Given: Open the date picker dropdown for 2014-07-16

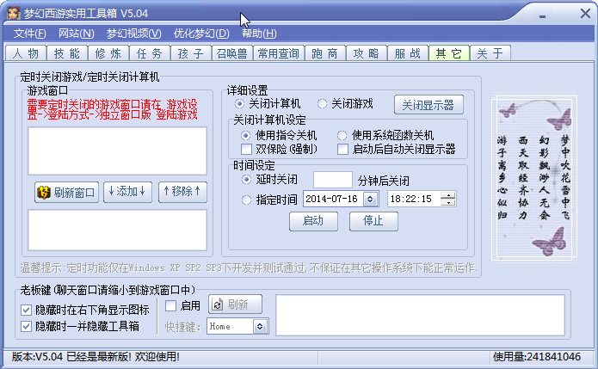Looking at the screenshot, I should coord(370,199).
